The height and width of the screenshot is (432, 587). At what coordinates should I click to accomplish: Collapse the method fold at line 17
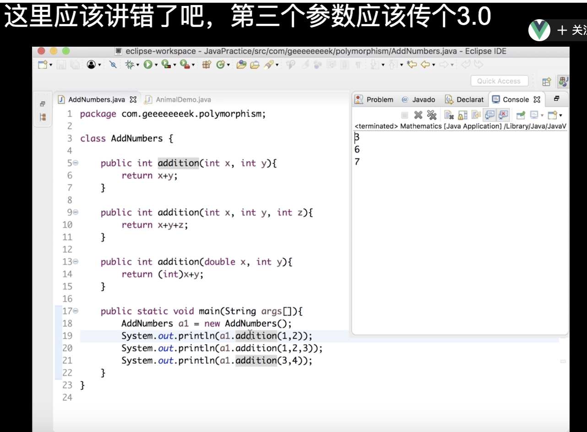click(76, 312)
